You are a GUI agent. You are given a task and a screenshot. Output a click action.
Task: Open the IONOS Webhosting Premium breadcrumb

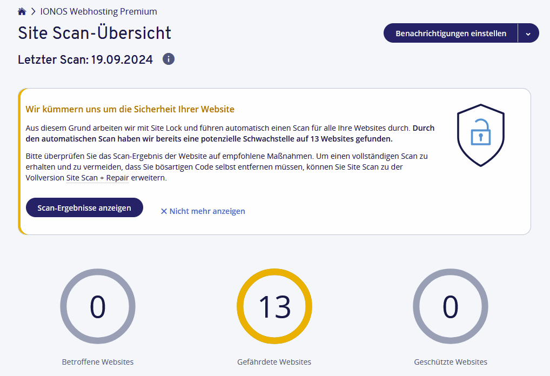click(x=99, y=11)
